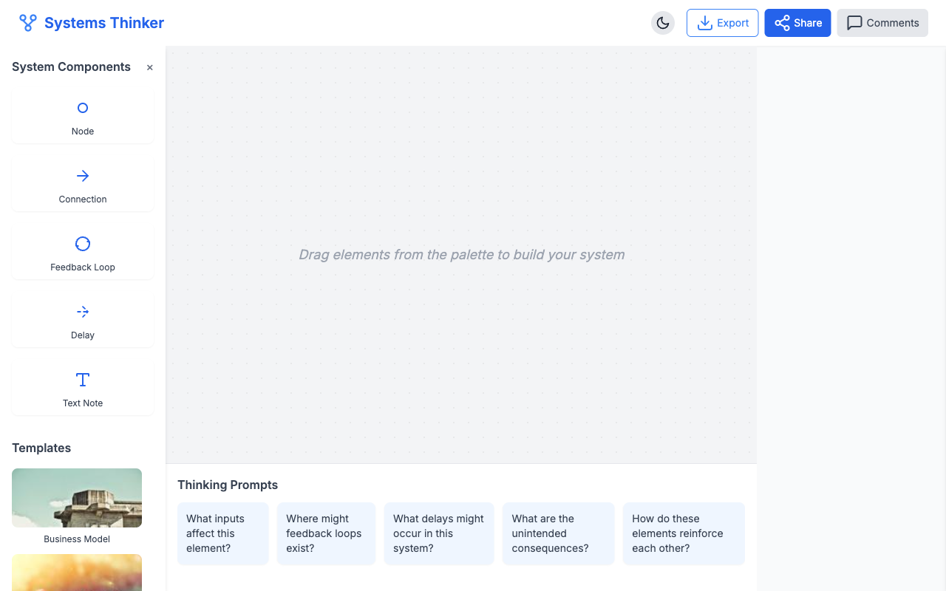Select the Text Note icon
This screenshot has height=591, width=946.
pos(82,380)
